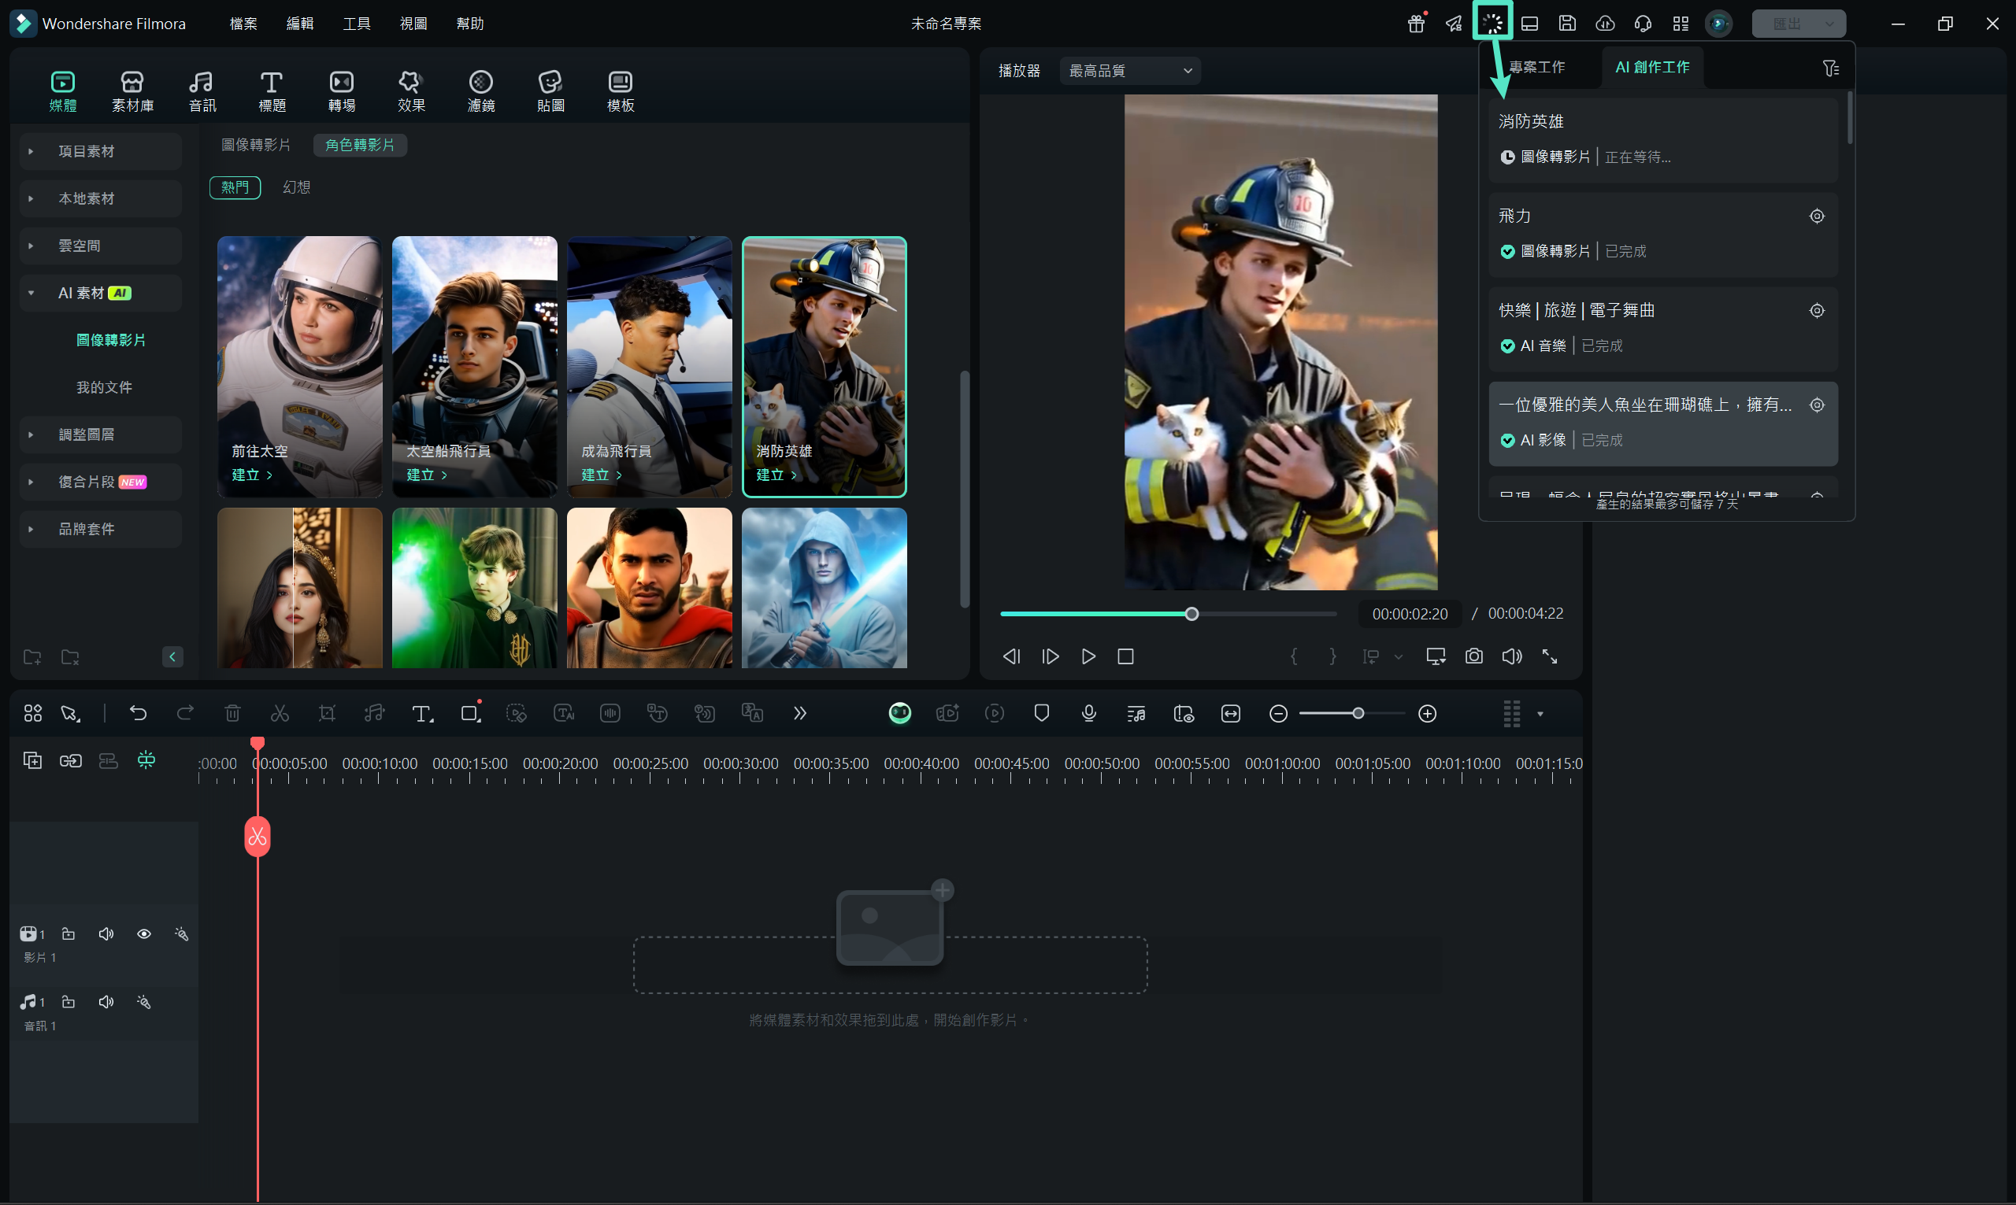The height and width of the screenshot is (1205, 2016).
Task: Expand the 調整圖層 tree item
Action: 31,434
